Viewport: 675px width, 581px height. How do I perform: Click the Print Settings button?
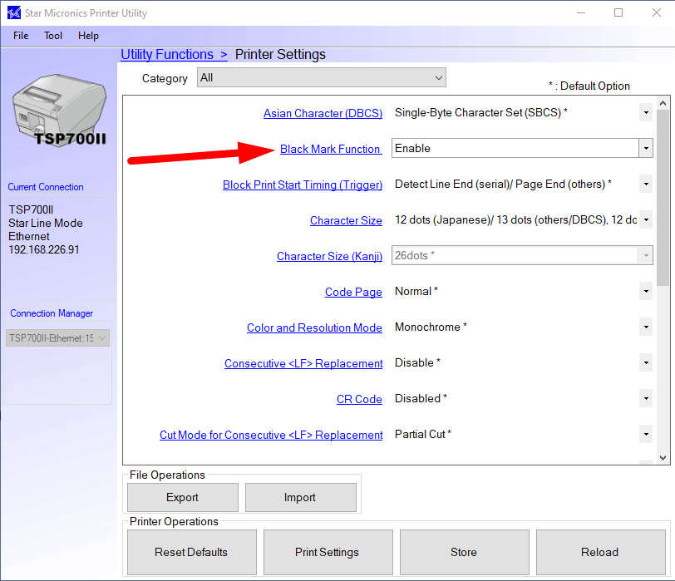point(328,552)
